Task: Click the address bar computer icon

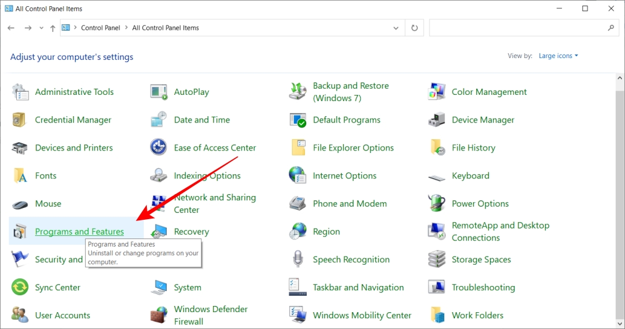Action: pos(66,27)
